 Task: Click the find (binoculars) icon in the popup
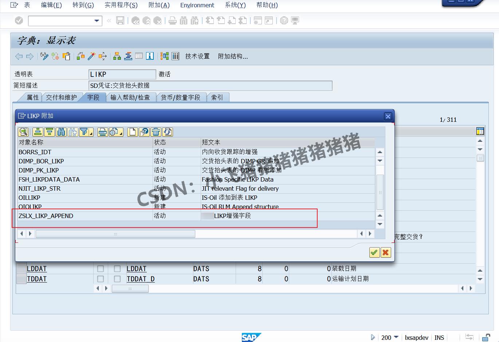pos(60,132)
